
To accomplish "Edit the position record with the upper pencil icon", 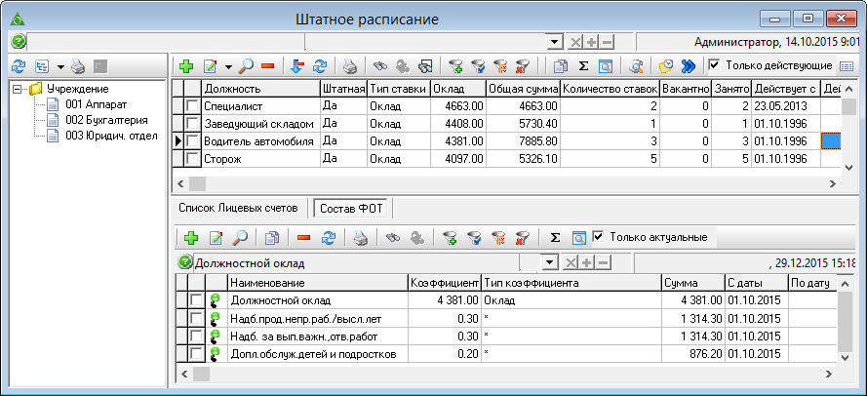I will tap(212, 66).
